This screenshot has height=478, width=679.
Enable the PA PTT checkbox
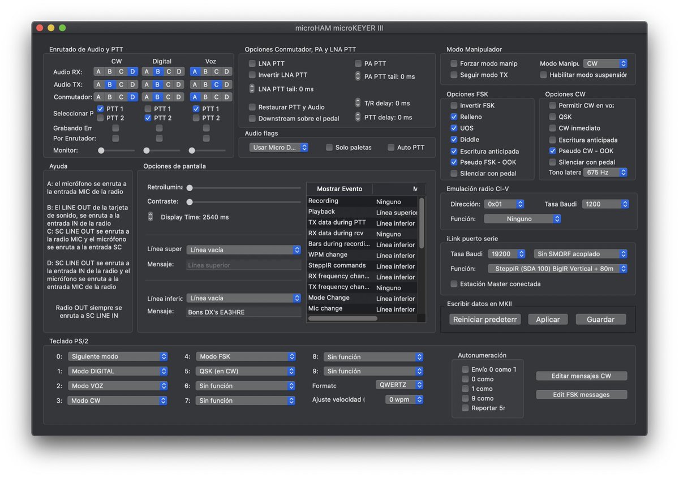pos(358,63)
